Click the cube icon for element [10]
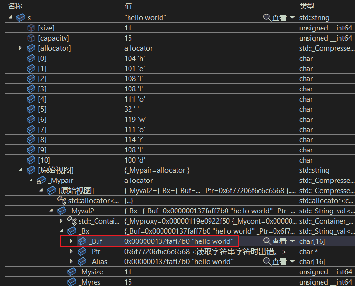This screenshot has height=286, width=355. coord(31,160)
